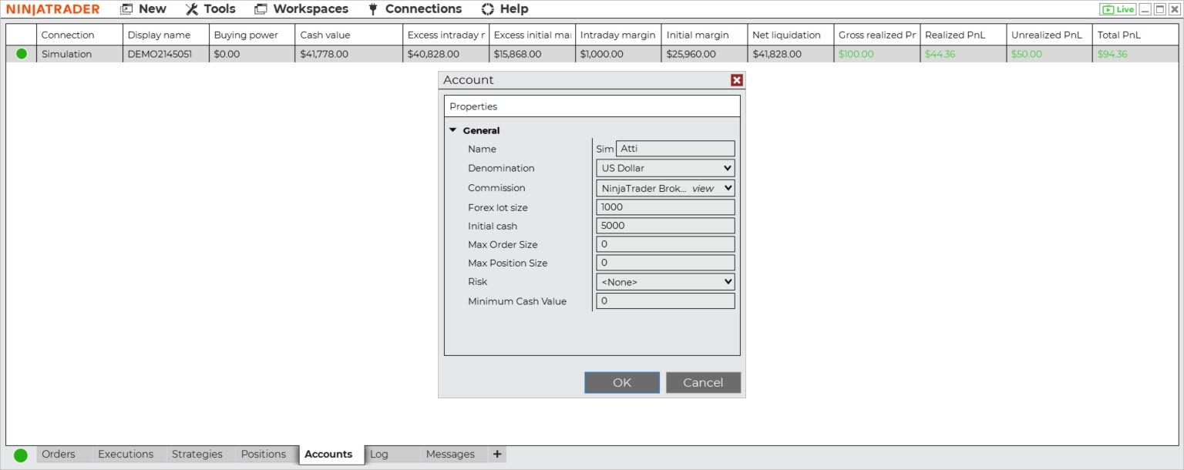This screenshot has width=1184, height=470.
Task: Click the Live indicator button
Action: [1118, 9]
